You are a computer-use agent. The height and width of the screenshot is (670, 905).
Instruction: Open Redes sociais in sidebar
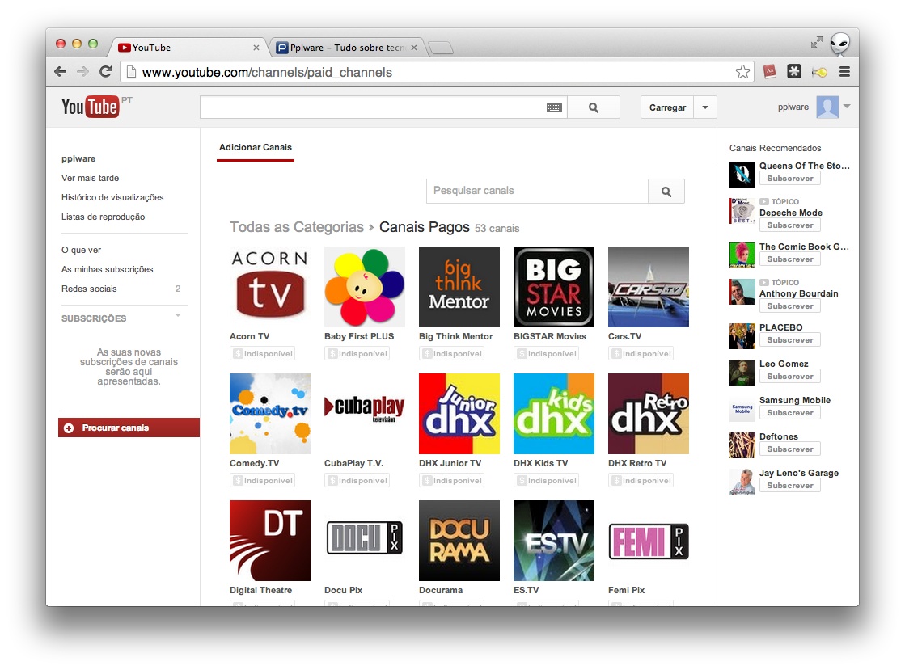coord(89,289)
